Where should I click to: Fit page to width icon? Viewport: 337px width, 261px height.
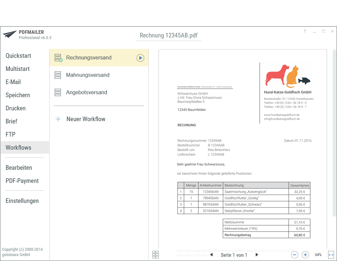tap(331, 255)
